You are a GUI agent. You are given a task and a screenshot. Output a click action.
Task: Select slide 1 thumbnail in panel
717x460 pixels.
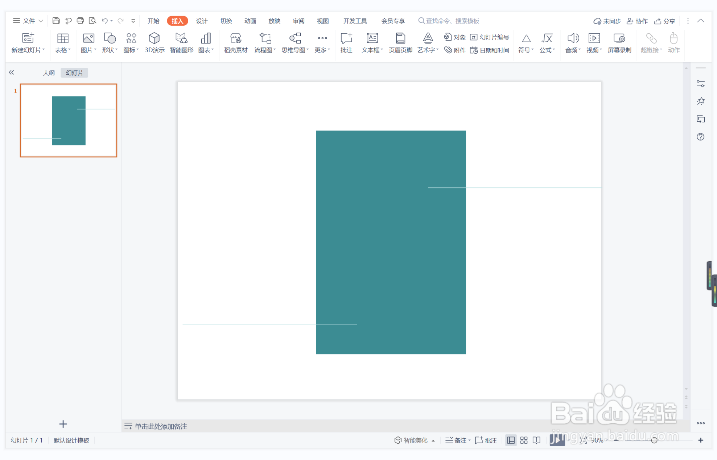tap(69, 120)
